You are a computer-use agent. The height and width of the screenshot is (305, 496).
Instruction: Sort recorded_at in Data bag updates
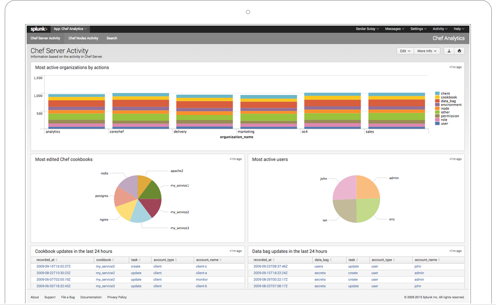(x=264, y=260)
